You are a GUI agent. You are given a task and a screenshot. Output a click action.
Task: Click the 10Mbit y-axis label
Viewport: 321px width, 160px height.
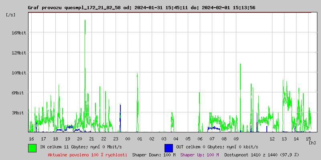point(18,73)
